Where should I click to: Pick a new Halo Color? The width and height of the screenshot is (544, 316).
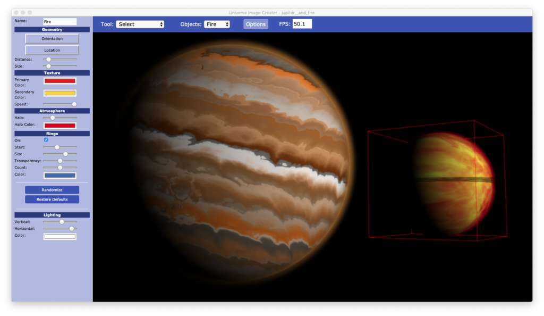tap(60, 125)
